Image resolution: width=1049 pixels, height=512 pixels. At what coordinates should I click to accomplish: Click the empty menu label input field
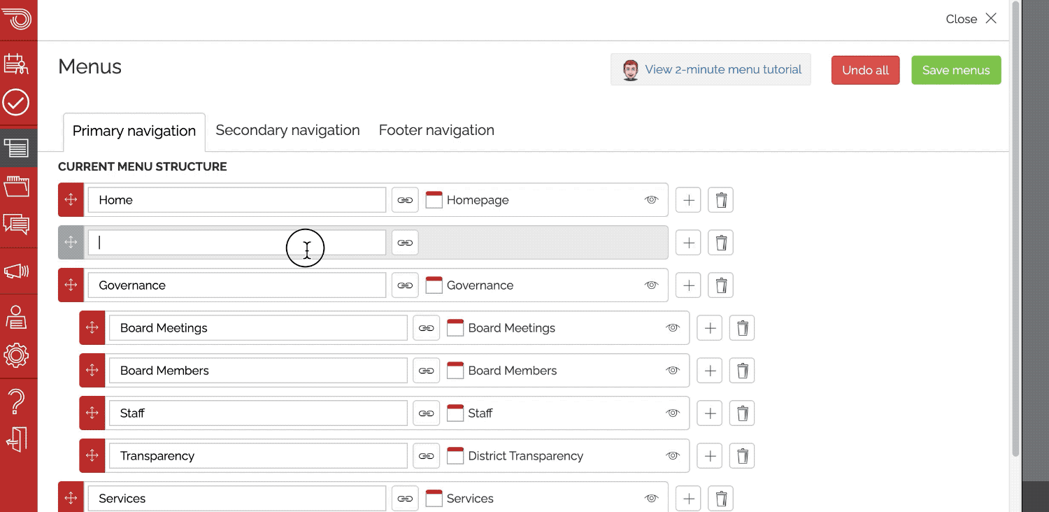236,243
